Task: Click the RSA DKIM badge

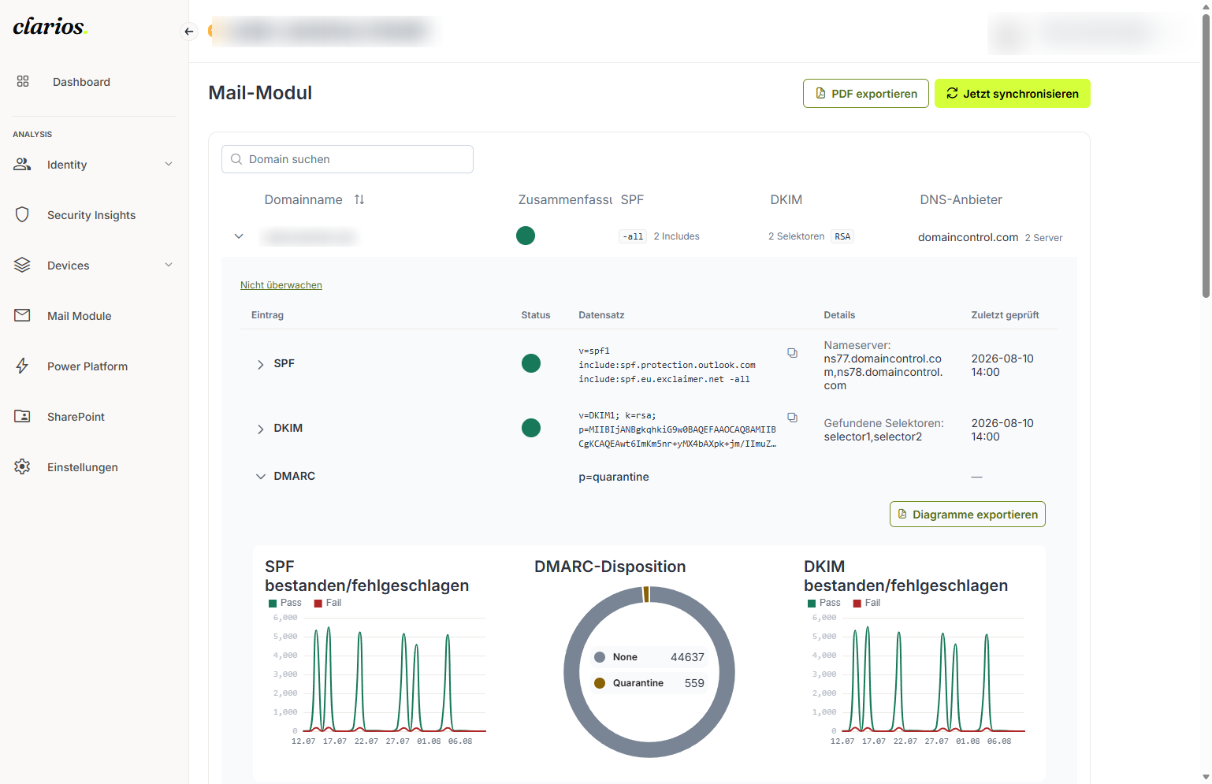Action: pos(842,236)
